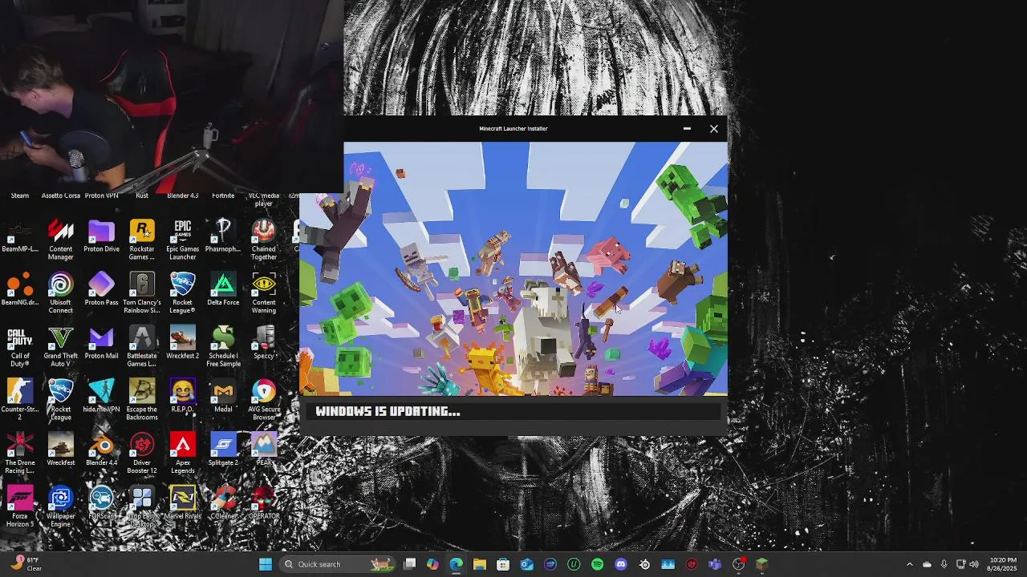Close the Minecraft Launcher Installer window

[714, 128]
